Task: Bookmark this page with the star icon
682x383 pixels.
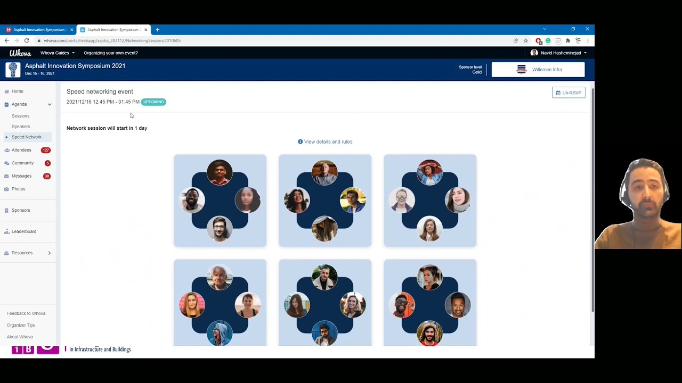Action: pyautogui.click(x=526, y=40)
